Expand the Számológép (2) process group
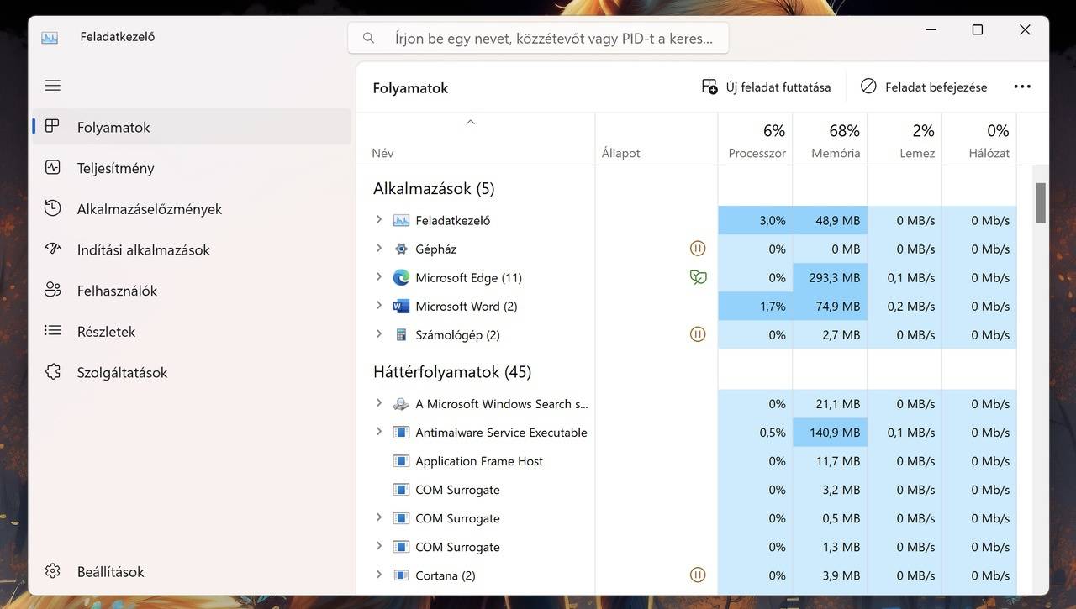 378,334
